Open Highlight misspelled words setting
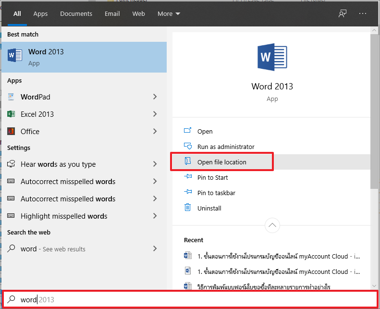This screenshot has height=309, width=380. [84, 216]
